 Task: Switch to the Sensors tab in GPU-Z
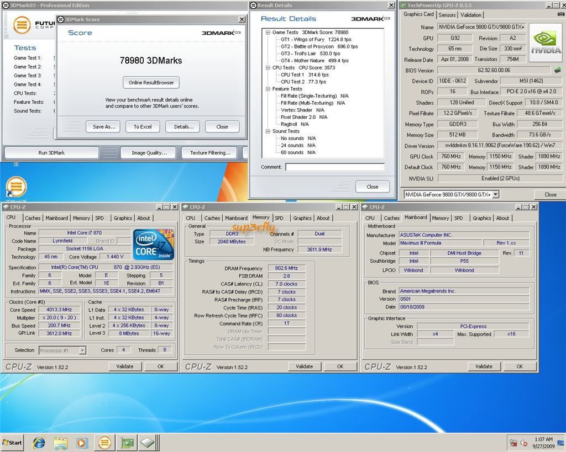(x=447, y=15)
